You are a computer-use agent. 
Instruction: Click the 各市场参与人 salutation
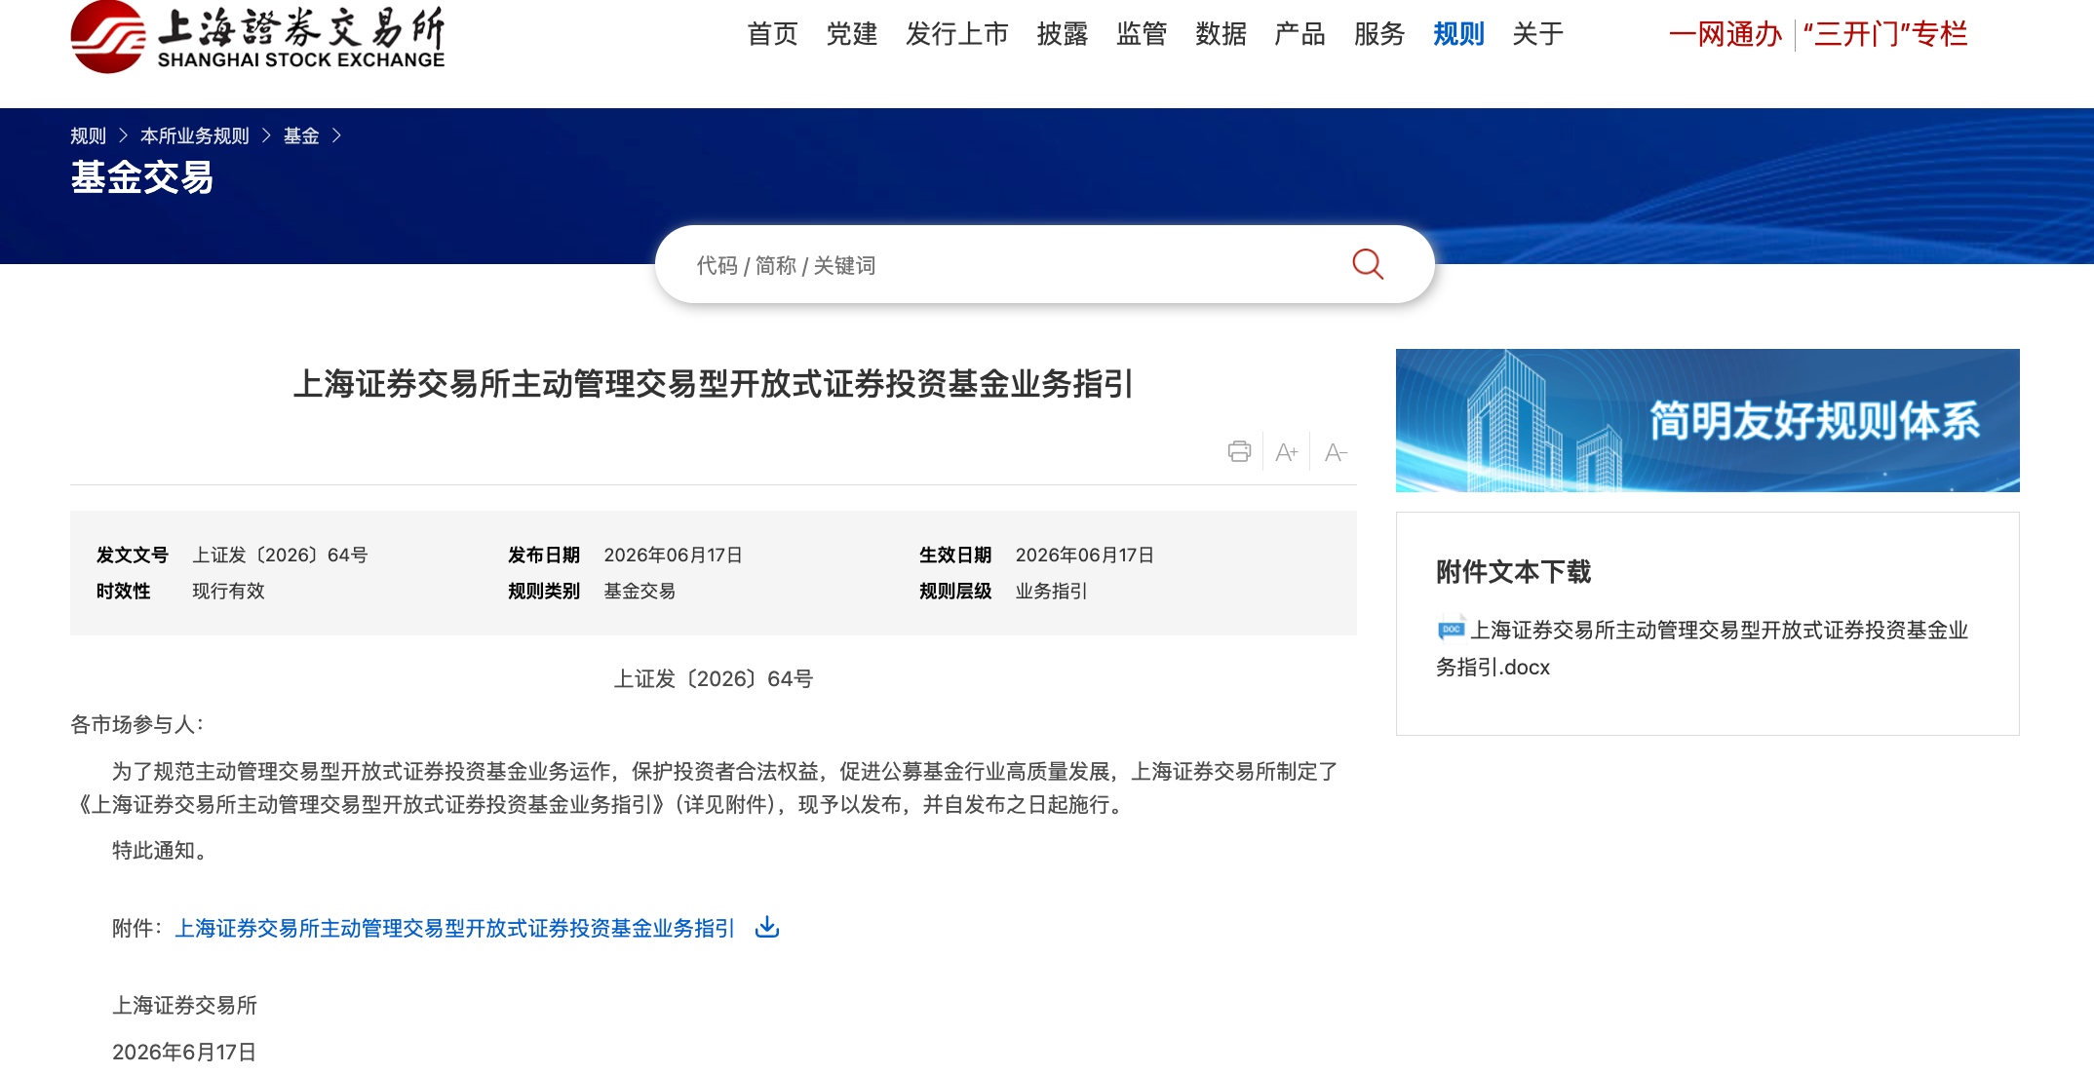click(x=137, y=724)
